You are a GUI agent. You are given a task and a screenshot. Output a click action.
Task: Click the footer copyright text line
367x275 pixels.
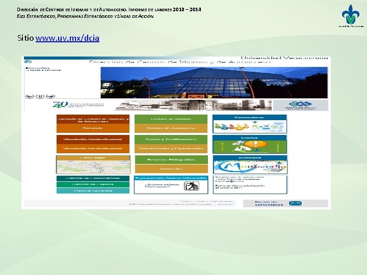(x=170, y=204)
